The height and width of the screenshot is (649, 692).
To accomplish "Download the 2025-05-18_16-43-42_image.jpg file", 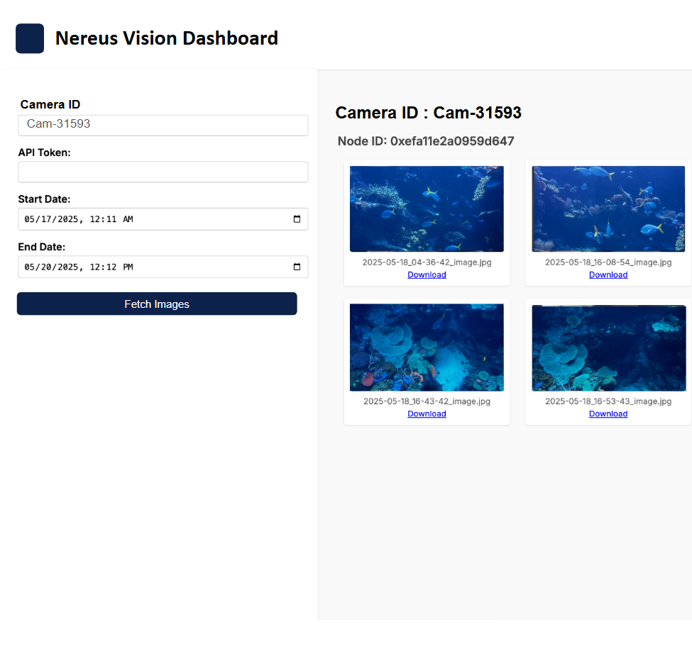I will click(427, 414).
